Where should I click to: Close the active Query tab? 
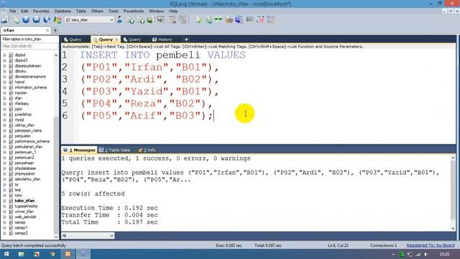[x=116, y=40]
